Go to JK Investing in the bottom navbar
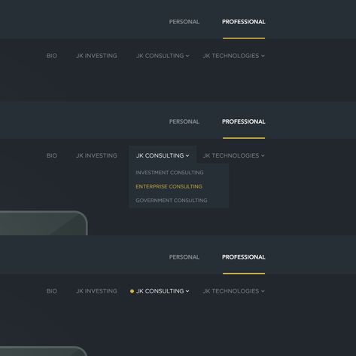This screenshot has height=356, width=356. [96, 291]
